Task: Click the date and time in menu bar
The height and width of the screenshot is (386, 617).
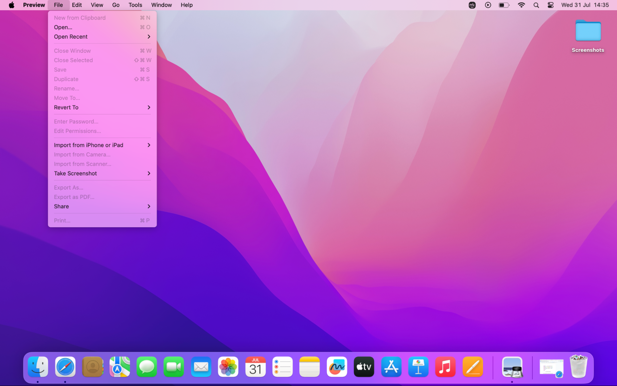Action: pyautogui.click(x=585, y=5)
